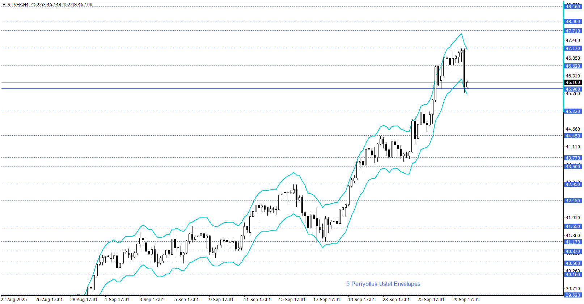Select the 45.900 price level label
Viewport: 584px width, 304px height.
click(x=573, y=89)
